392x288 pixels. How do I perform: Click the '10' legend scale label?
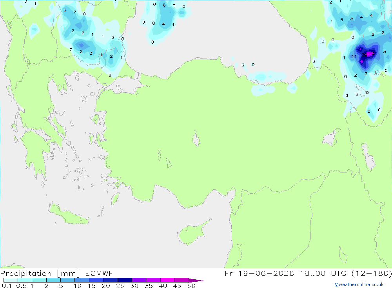78,286
